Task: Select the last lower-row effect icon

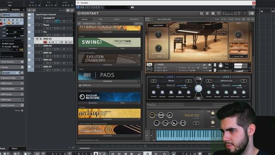Action: tap(183, 123)
